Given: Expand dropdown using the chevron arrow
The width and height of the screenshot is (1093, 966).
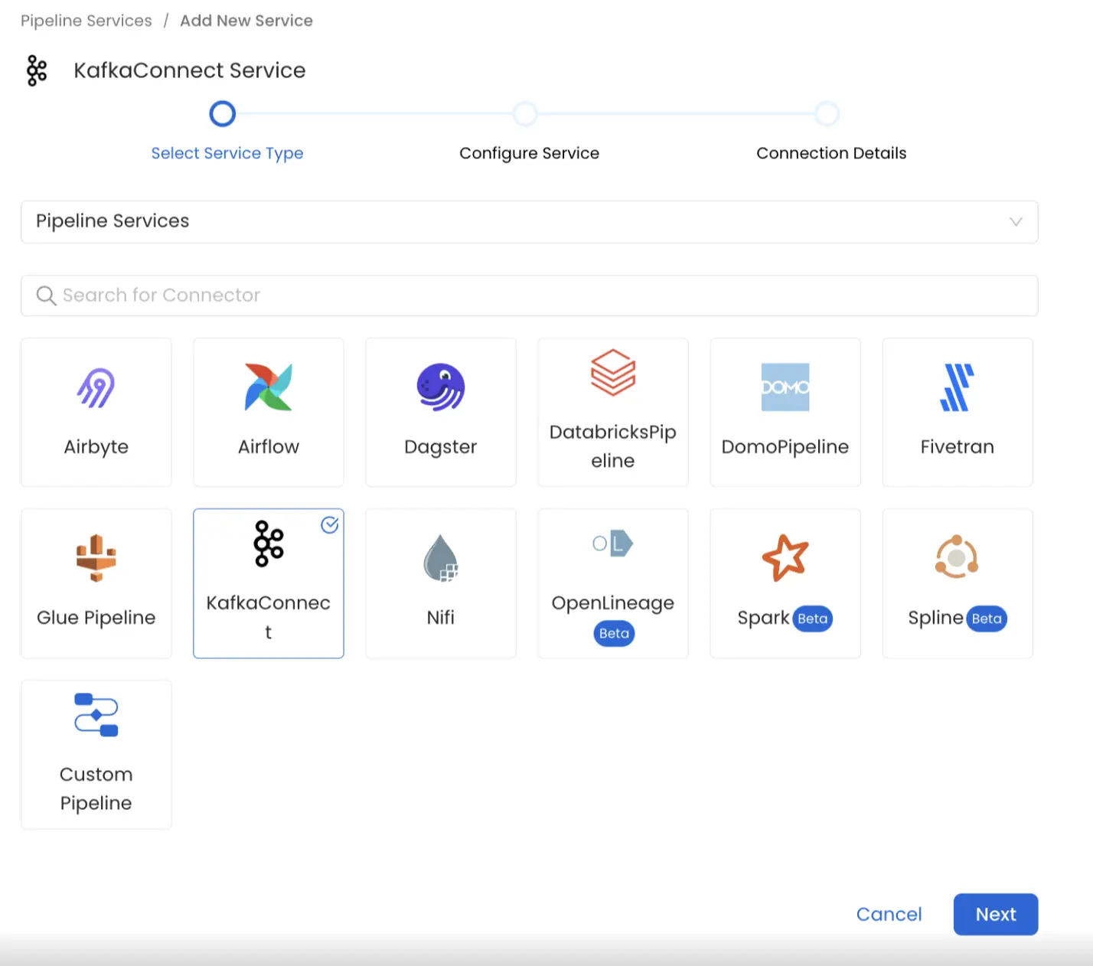Looking at the screenshot, I should click(1016, 222).
